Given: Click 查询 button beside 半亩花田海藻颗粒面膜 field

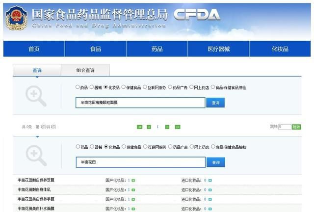Looking at the screenshot, I should [x=215, y=103].
